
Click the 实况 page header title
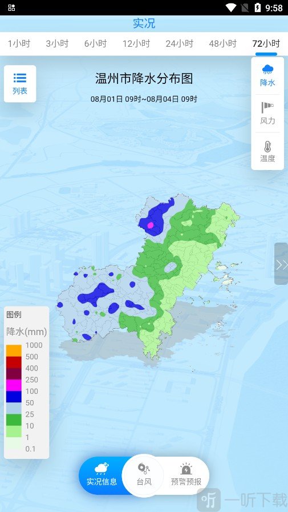click(x=144, y=23)
